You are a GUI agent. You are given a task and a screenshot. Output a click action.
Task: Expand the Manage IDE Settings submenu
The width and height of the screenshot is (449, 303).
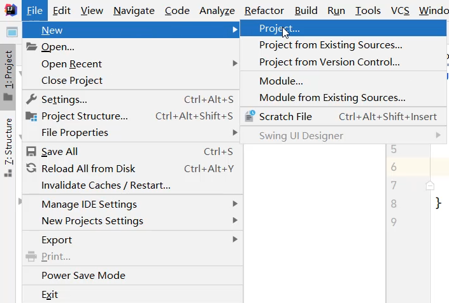point(89,205)
